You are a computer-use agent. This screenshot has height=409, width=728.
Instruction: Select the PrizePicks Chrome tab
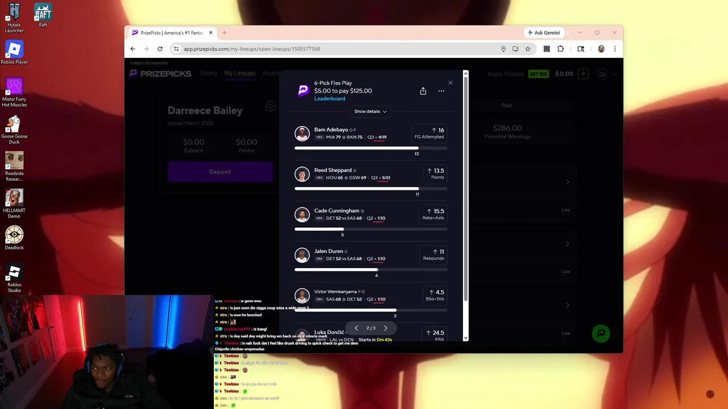pos(172,33)
